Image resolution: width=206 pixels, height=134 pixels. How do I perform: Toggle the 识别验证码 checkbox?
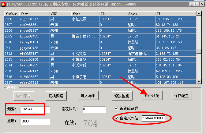click(116, 108)
